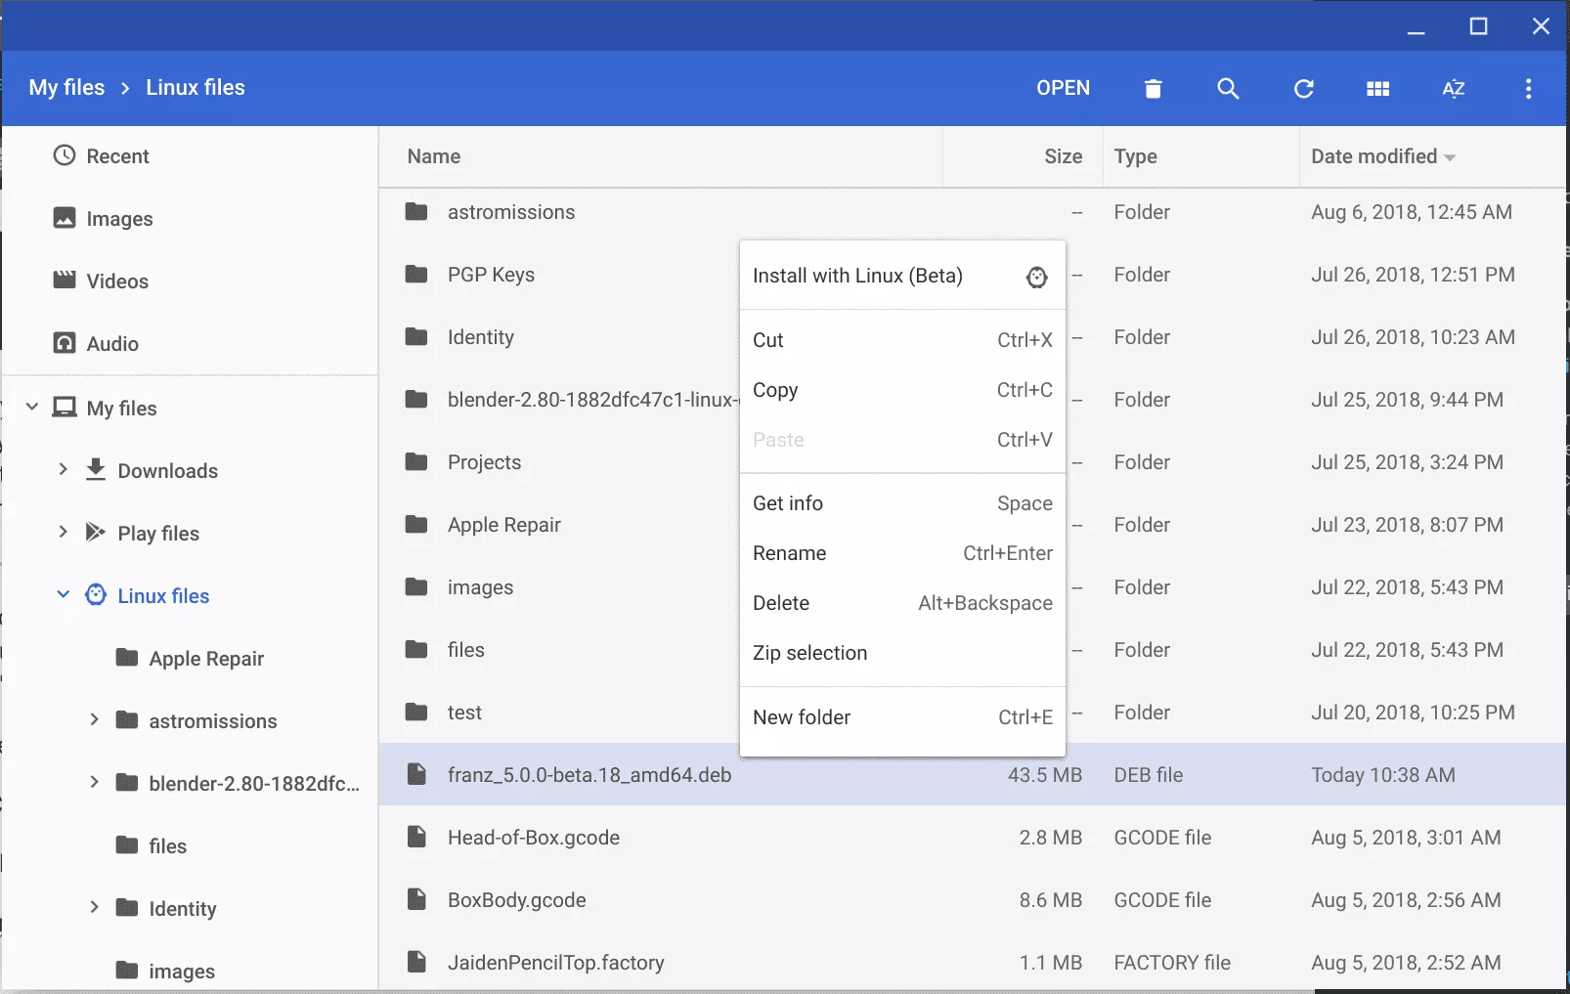Choose Delete from context menu
The width and height of the screenshot is (1570, 994).
coord(902,603)
